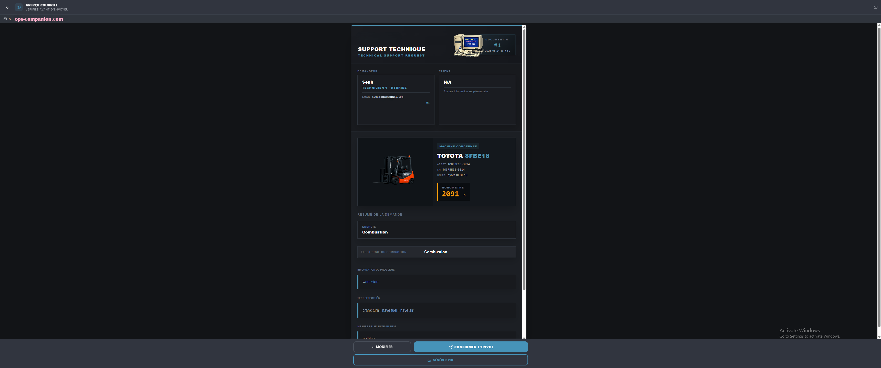Click the small mail icon beside recipient
Image resolution: width=881 pixels, height=368 pixels.
pos(5,19)
